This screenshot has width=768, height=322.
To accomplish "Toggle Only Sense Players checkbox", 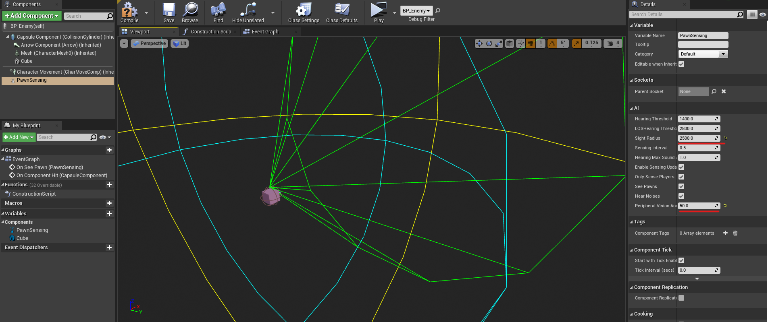I will tap(681, 177).
